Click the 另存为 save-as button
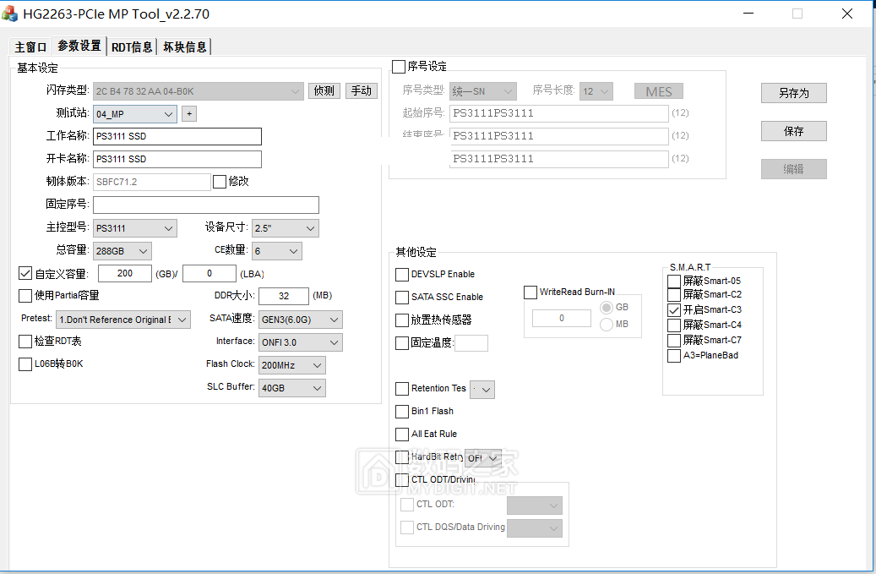The width and height of the screenshot is (876, 574). tap(793, 93)
